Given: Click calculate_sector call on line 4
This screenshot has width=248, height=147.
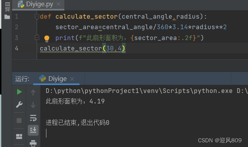Looking at the screenshot, I should tap(71, 49).
